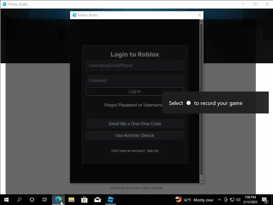Close the main Roblox Studio window
Screen dimensions: 273x205
pos(267,4)
